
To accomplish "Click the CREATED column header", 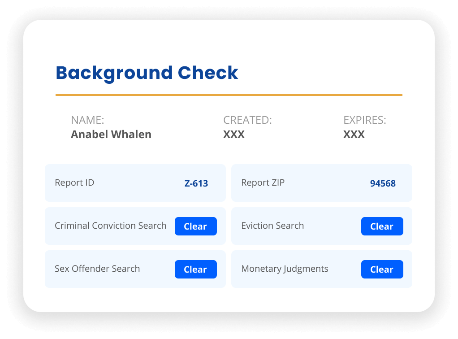I will click(247, 120).
